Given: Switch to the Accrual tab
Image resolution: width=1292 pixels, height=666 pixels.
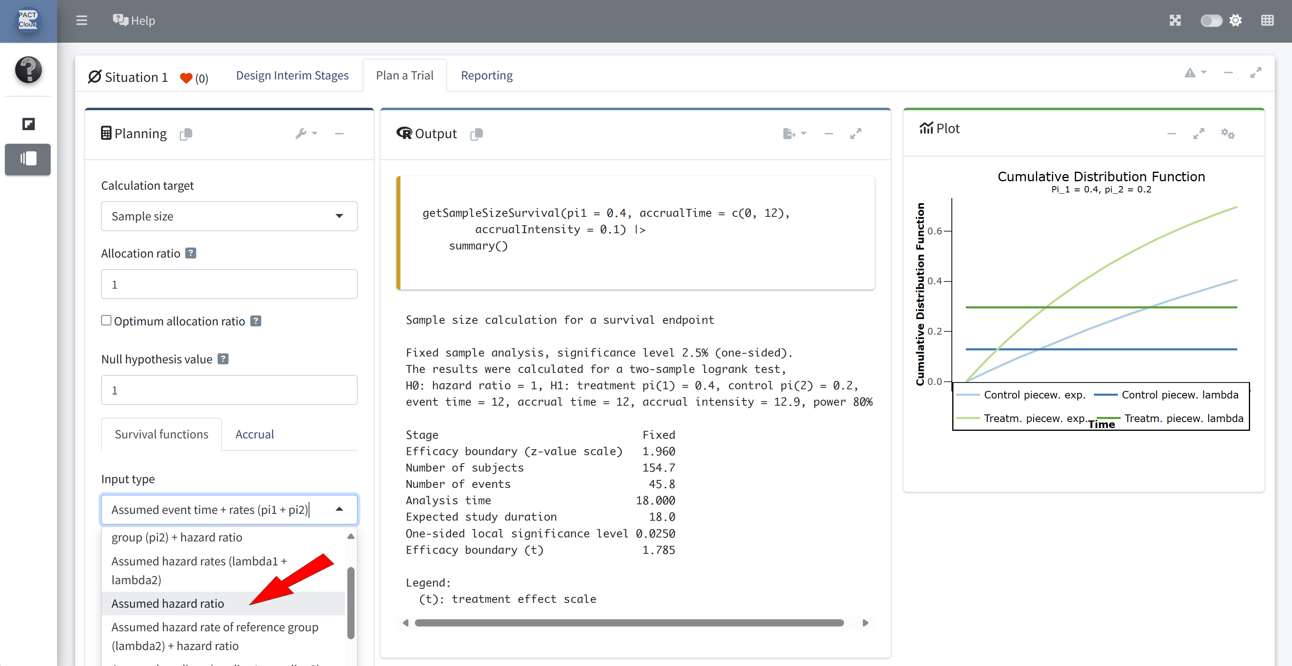Looking at the screenshot, I should tap(254, 434).
